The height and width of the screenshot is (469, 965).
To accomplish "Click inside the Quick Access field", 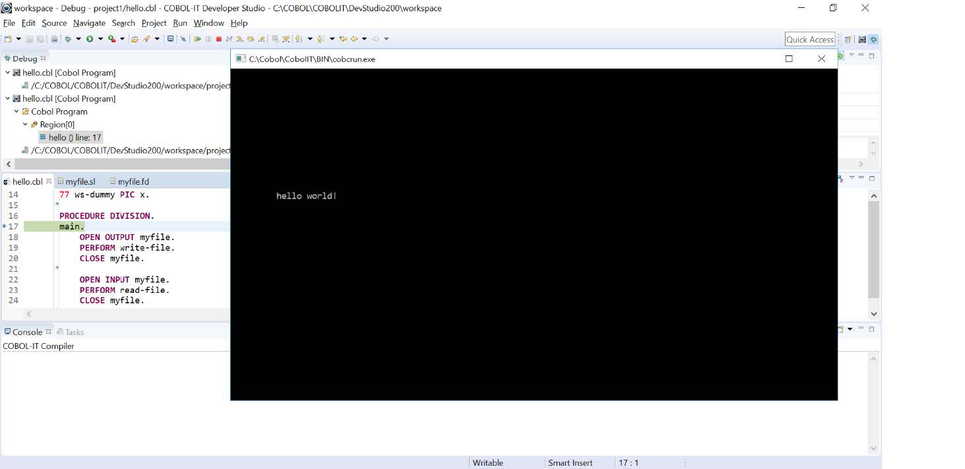I will pyautogui.click(x=810, y=39).
